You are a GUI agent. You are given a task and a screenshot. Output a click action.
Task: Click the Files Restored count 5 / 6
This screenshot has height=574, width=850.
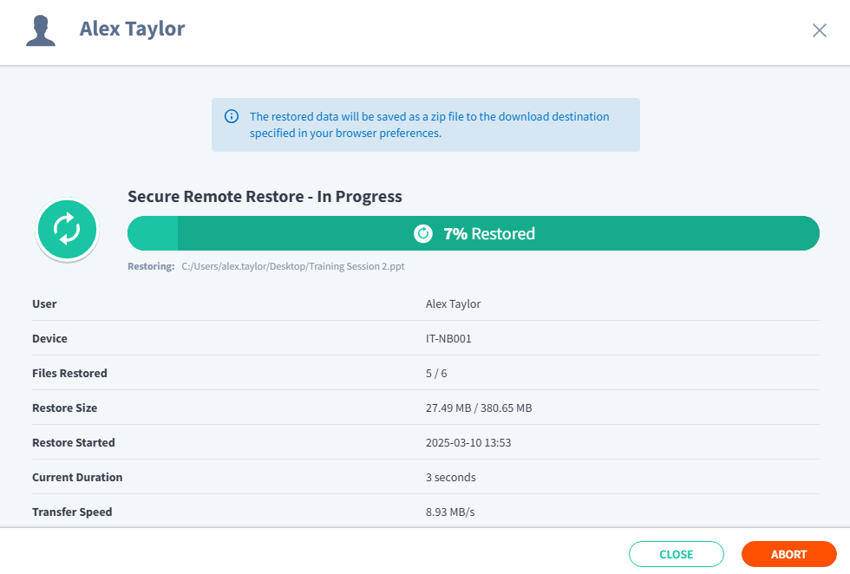(x=436, y=374)
